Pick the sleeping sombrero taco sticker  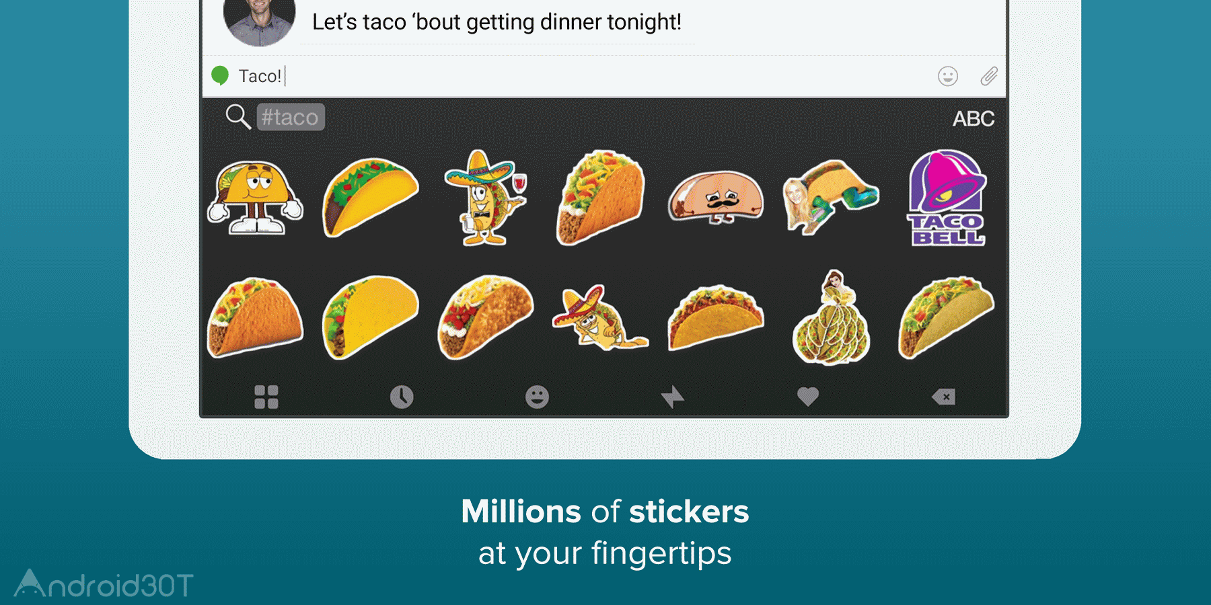point(600,318)
